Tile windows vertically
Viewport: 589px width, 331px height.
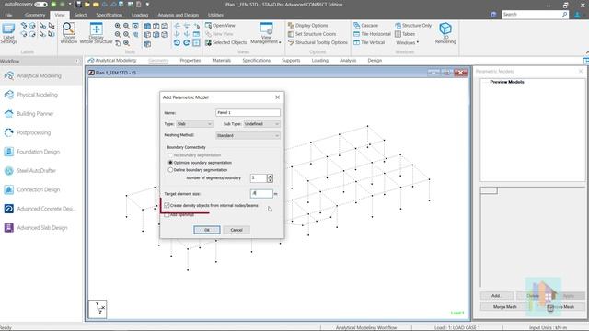point(369,42)
